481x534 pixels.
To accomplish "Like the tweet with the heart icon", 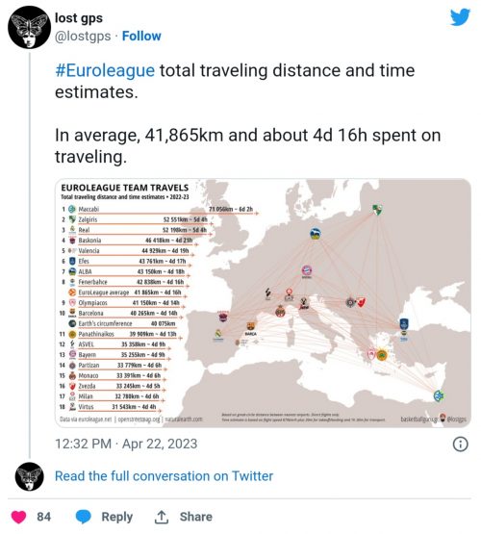I will pyautogui.click(x=18, y=517).
